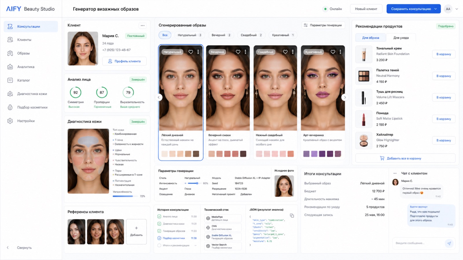This screenshot has width=463, height=260.
Task: Open the AA account menu chevron
Action: [x=457, y=9]
